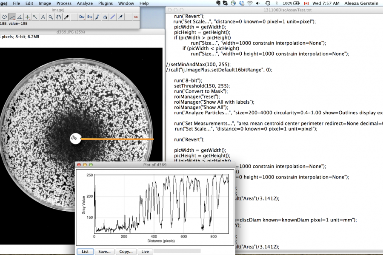This screenshot has width=383, height=255.
Task: Activate the Magnifying glass zoom tool
Action: (x=51, y=17)
